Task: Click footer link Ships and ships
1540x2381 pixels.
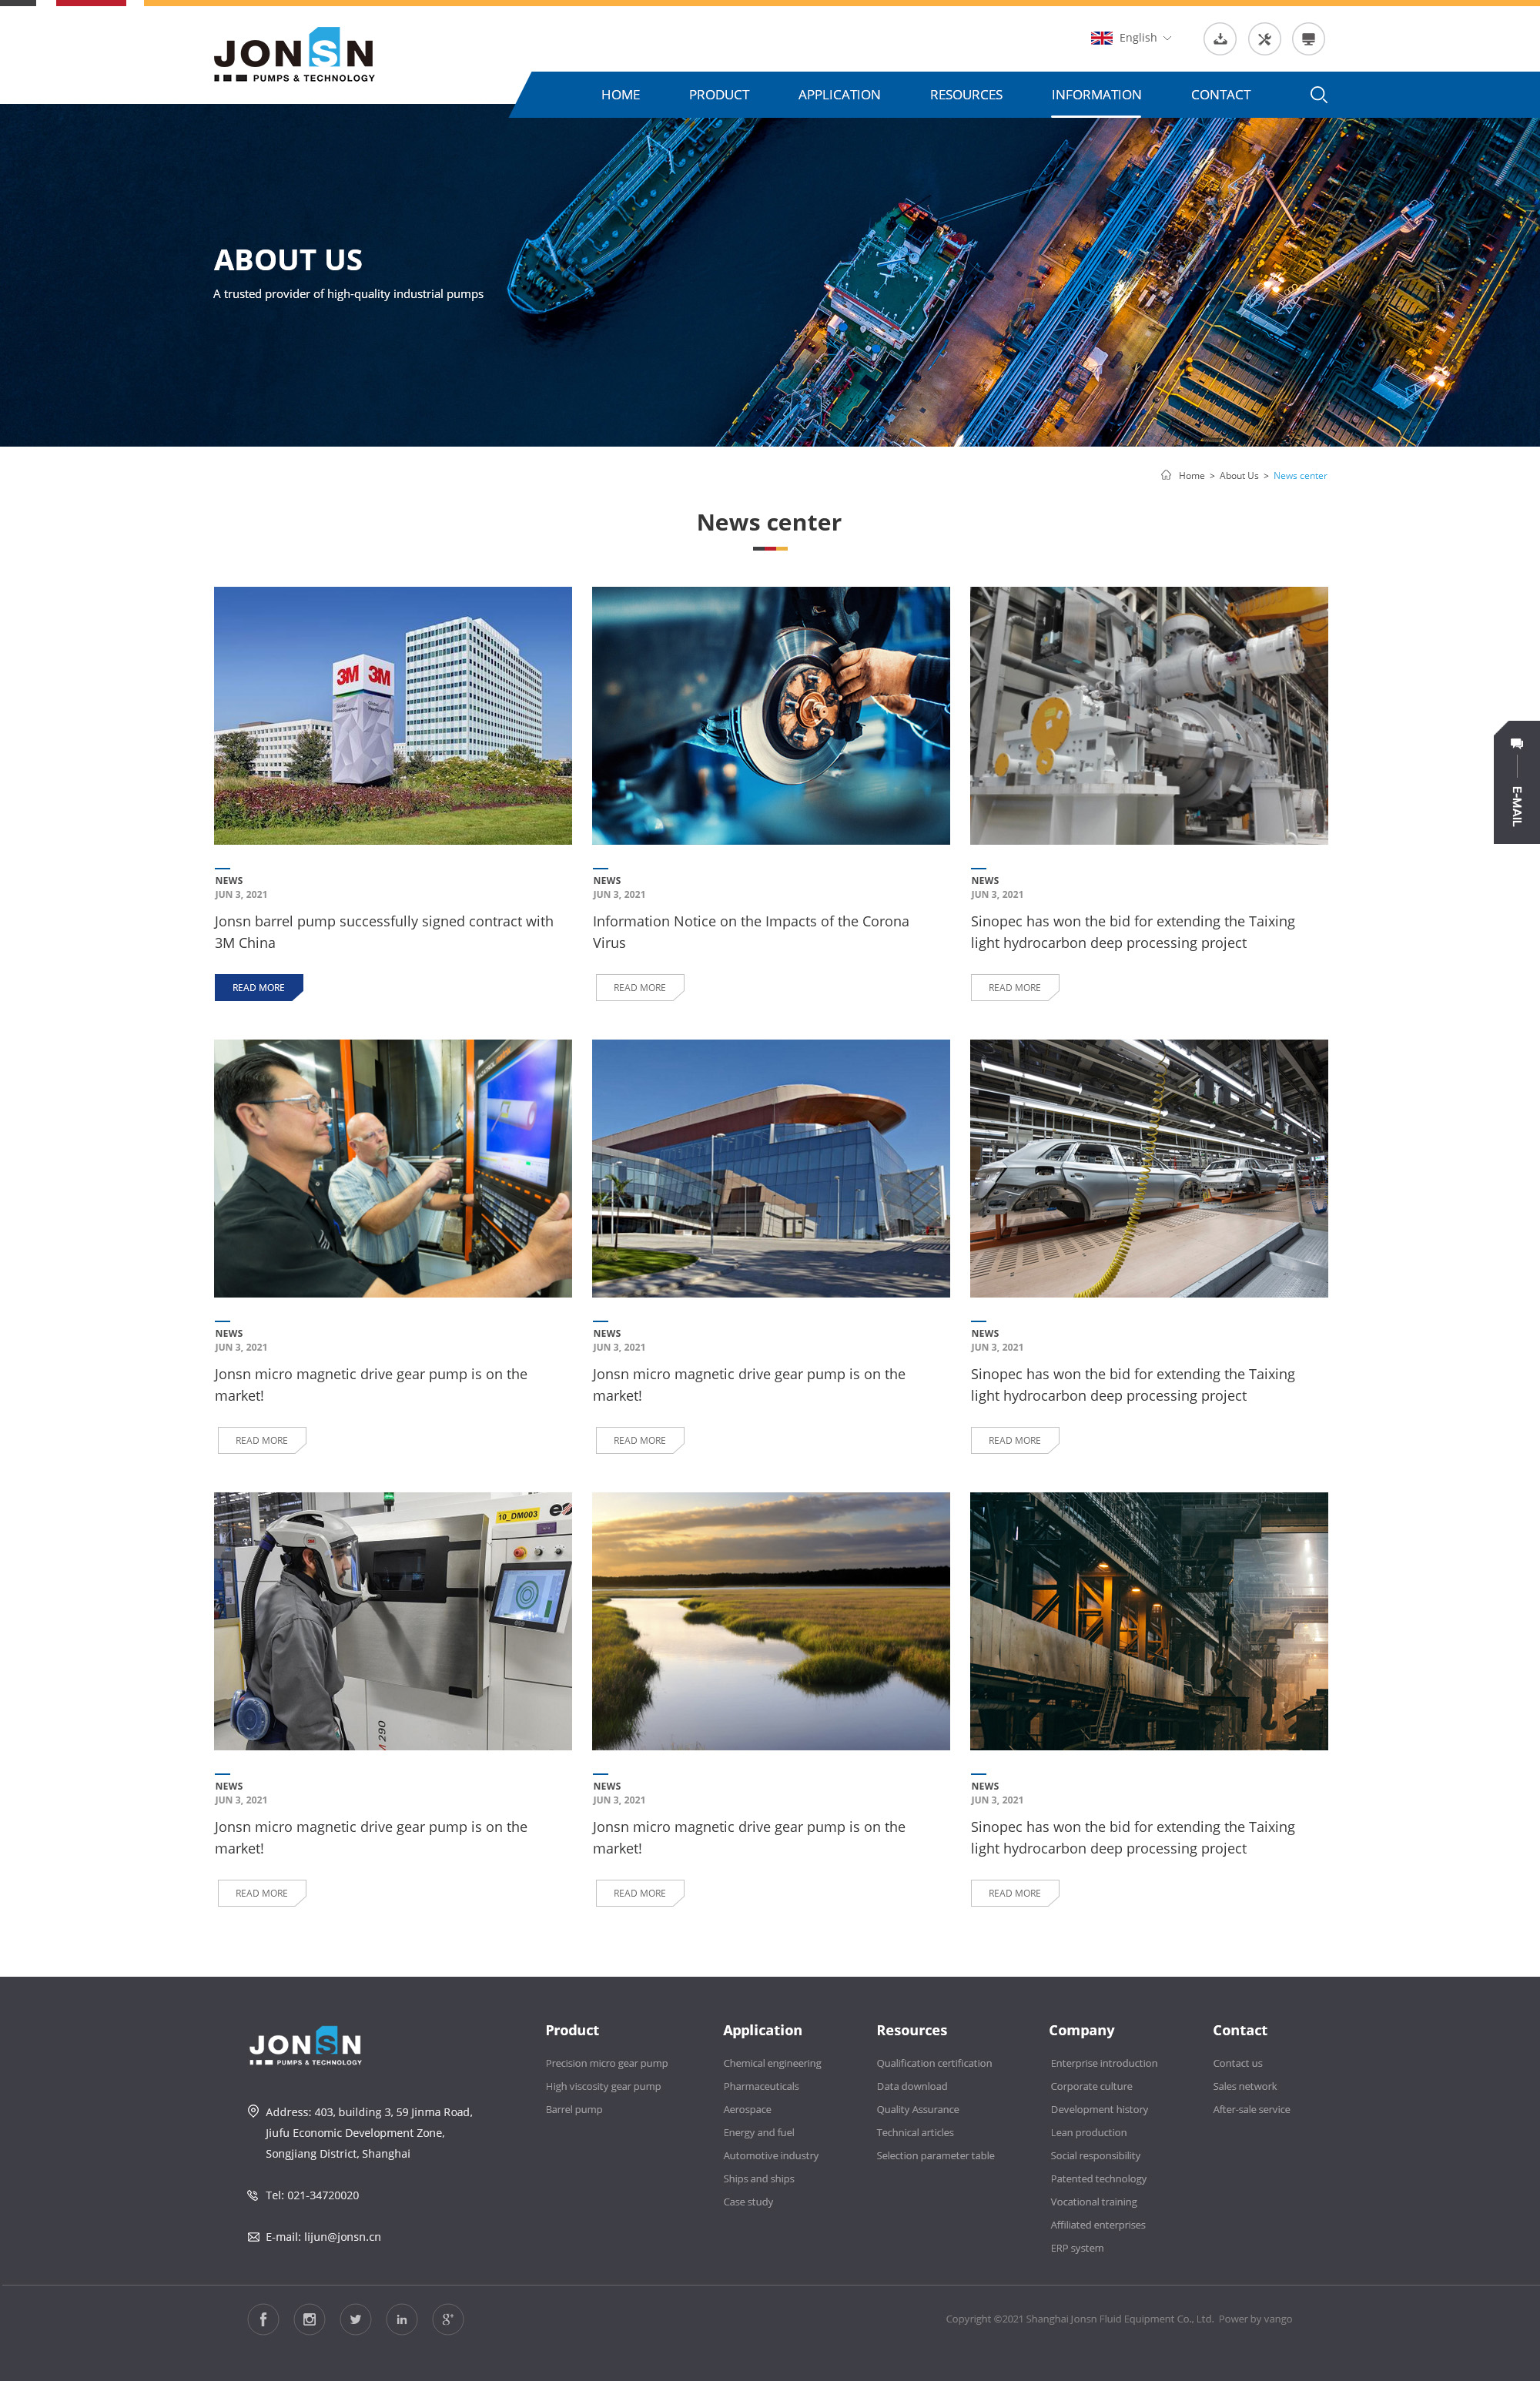Action: [x=759, y=2178]
